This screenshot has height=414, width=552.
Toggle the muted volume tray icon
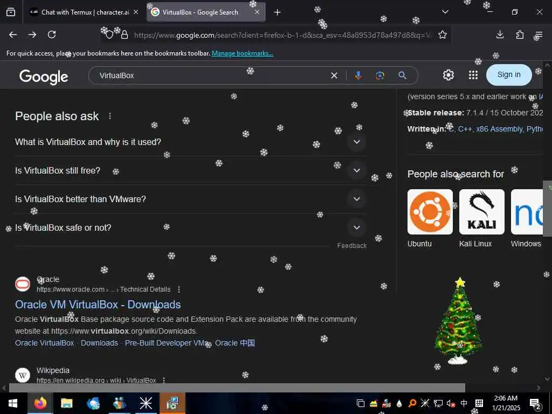coord(451,403)
